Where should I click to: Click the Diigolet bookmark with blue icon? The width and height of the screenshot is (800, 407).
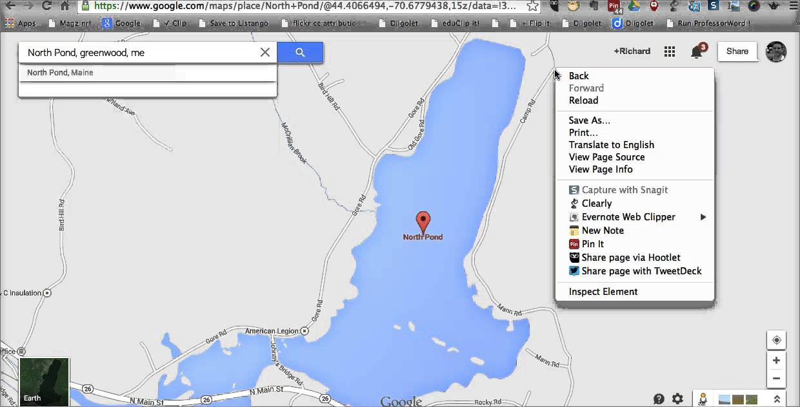(x=632, y=23)
